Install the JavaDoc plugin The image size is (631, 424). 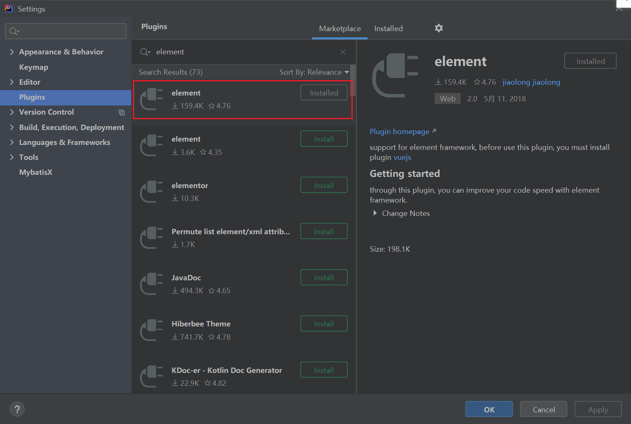(324, 277)
